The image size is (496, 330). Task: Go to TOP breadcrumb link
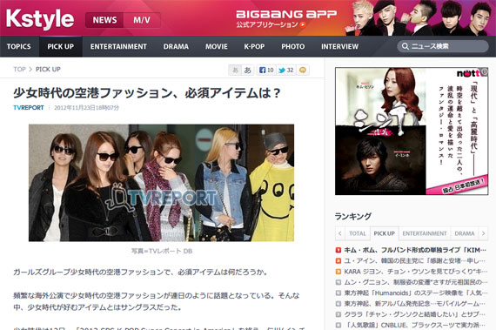click(20, 69)
